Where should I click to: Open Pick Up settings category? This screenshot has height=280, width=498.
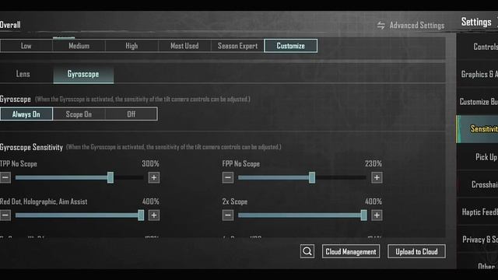(477, 157)
